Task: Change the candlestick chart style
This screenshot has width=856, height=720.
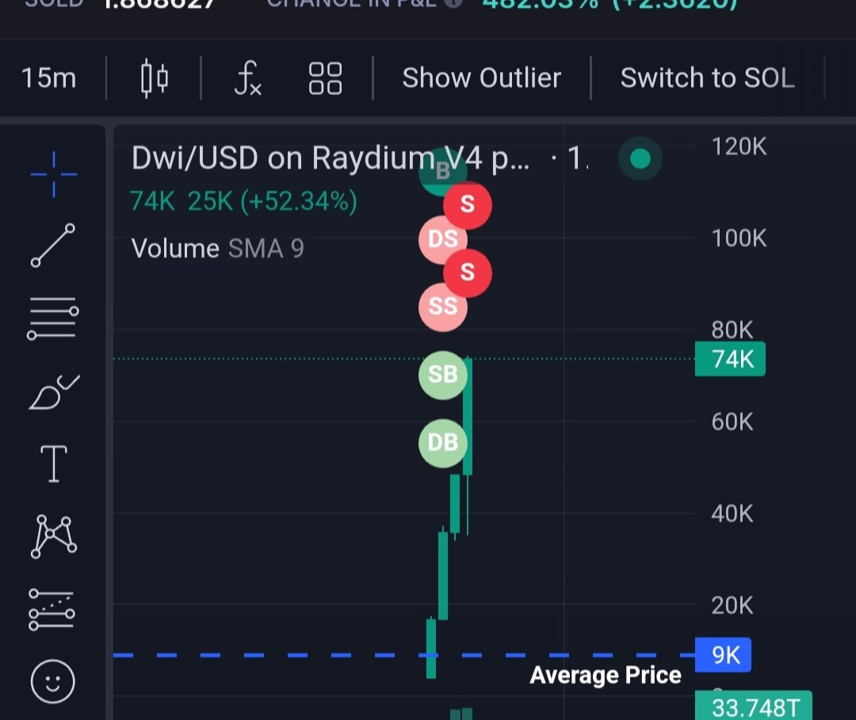Action: [155, 78]
